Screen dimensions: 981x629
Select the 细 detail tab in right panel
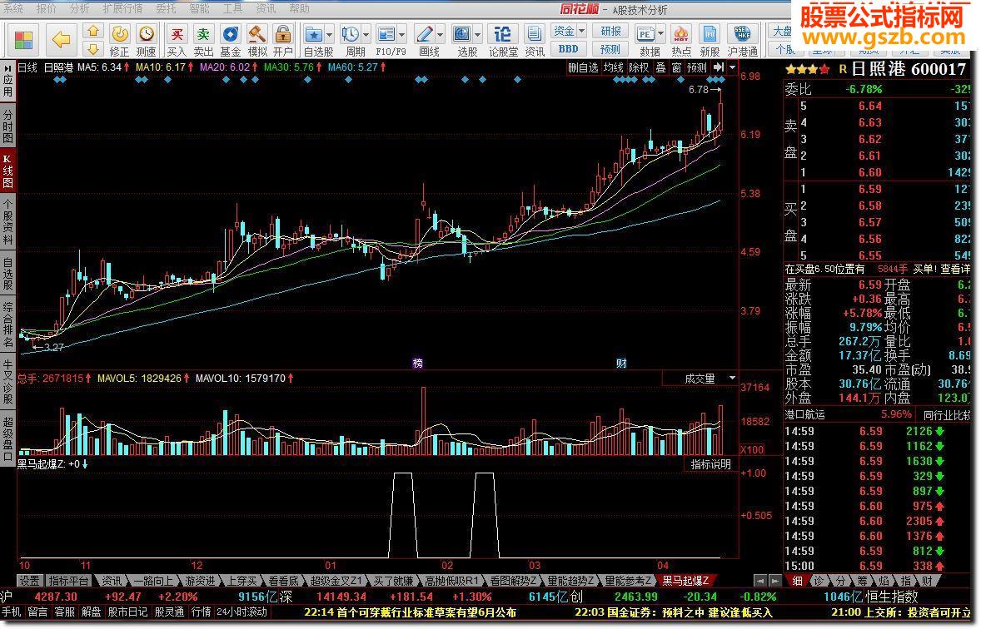coord(798,582)
